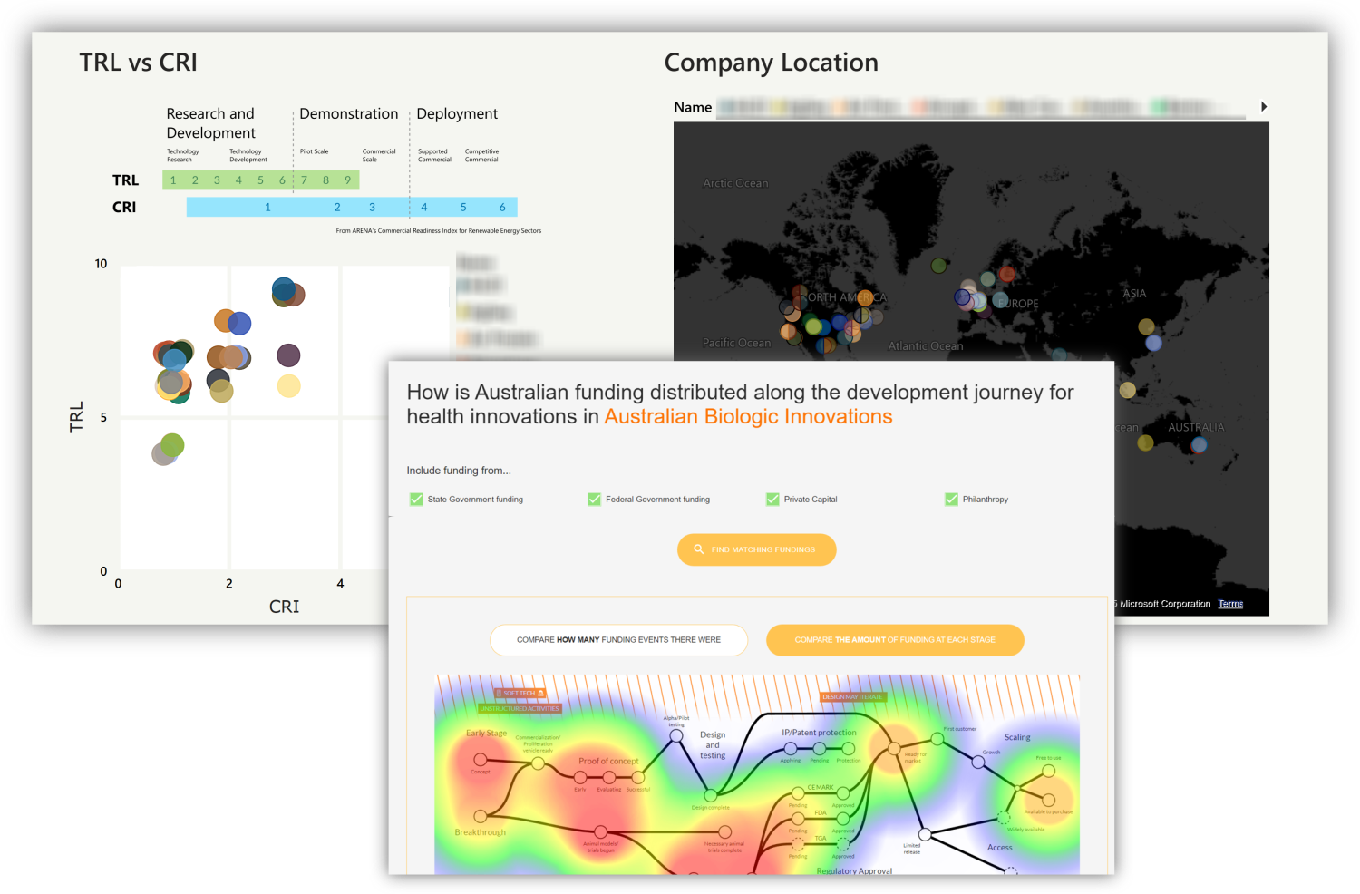1360x894 pixels.
Task: Select the Available to purchase node
Action: tap(1048, 801)
